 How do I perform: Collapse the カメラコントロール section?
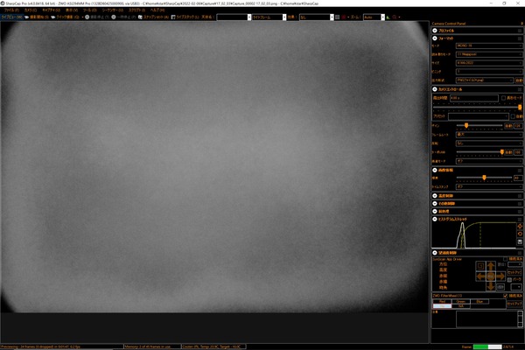[435, 89]
